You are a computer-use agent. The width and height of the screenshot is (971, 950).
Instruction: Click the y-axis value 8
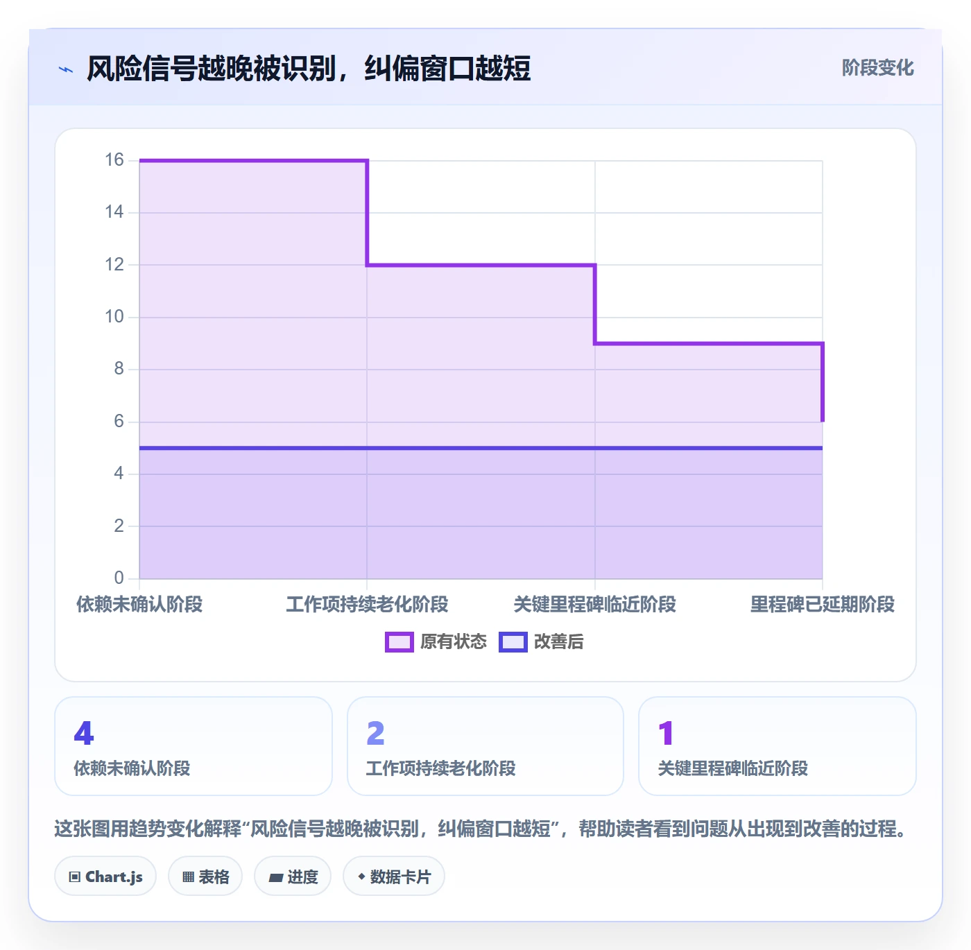(x=119, y=369)
